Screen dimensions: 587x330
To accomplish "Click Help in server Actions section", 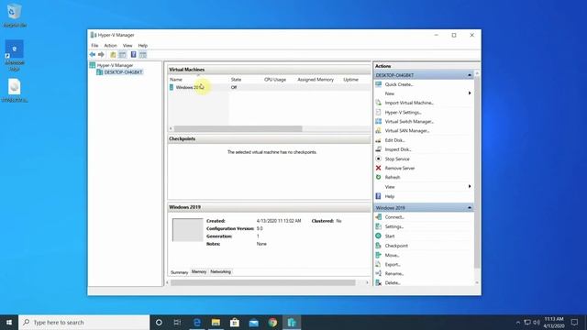I will [389, 196].
